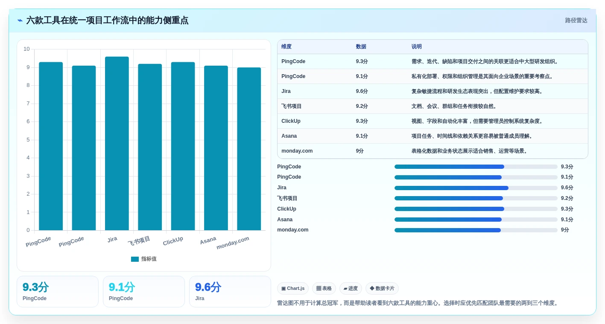The width and height of the screenshot is (605, 324).
Task: Click the description starting 需求、迭代、缺陷
Action: click(485, 61)
